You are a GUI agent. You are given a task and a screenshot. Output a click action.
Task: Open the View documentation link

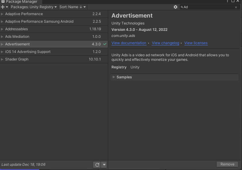pyautogui.click(x=129, y=43)
